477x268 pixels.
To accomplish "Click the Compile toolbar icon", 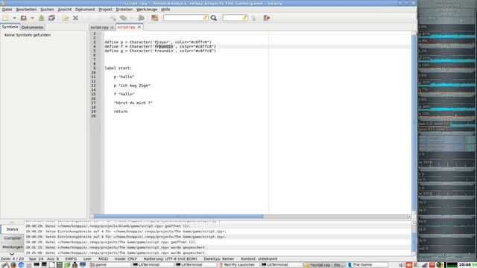I will coord(113,18).
